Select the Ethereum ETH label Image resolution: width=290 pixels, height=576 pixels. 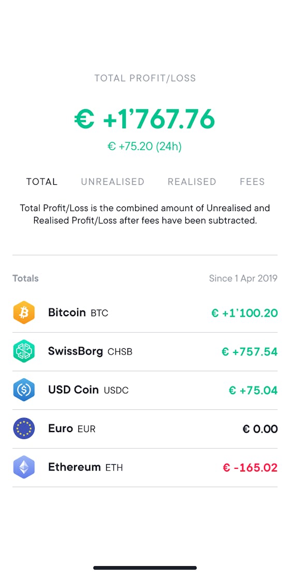tap(85, 467)
